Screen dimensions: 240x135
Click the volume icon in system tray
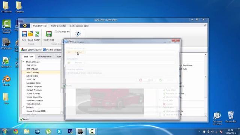pyautogui.click(x=212, y=132)
